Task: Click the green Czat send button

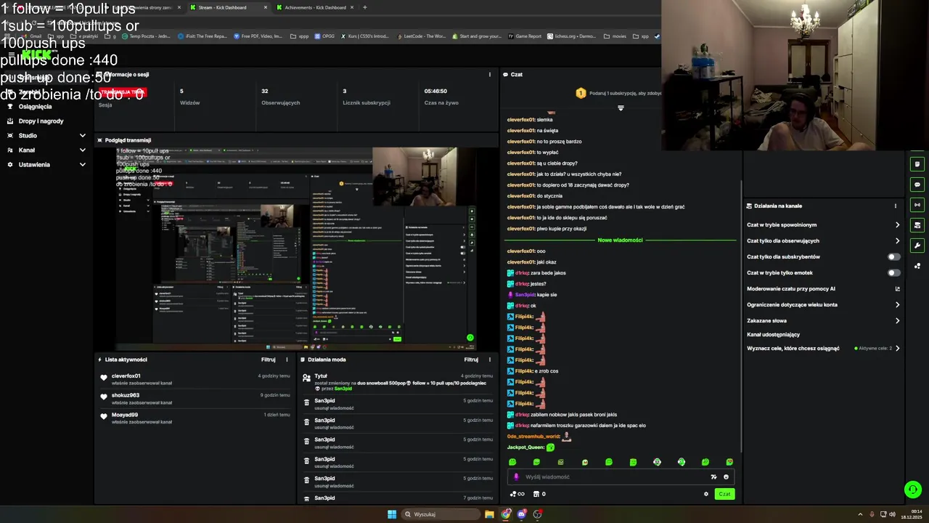Action: pyautogui.click(x=724, y=494)
